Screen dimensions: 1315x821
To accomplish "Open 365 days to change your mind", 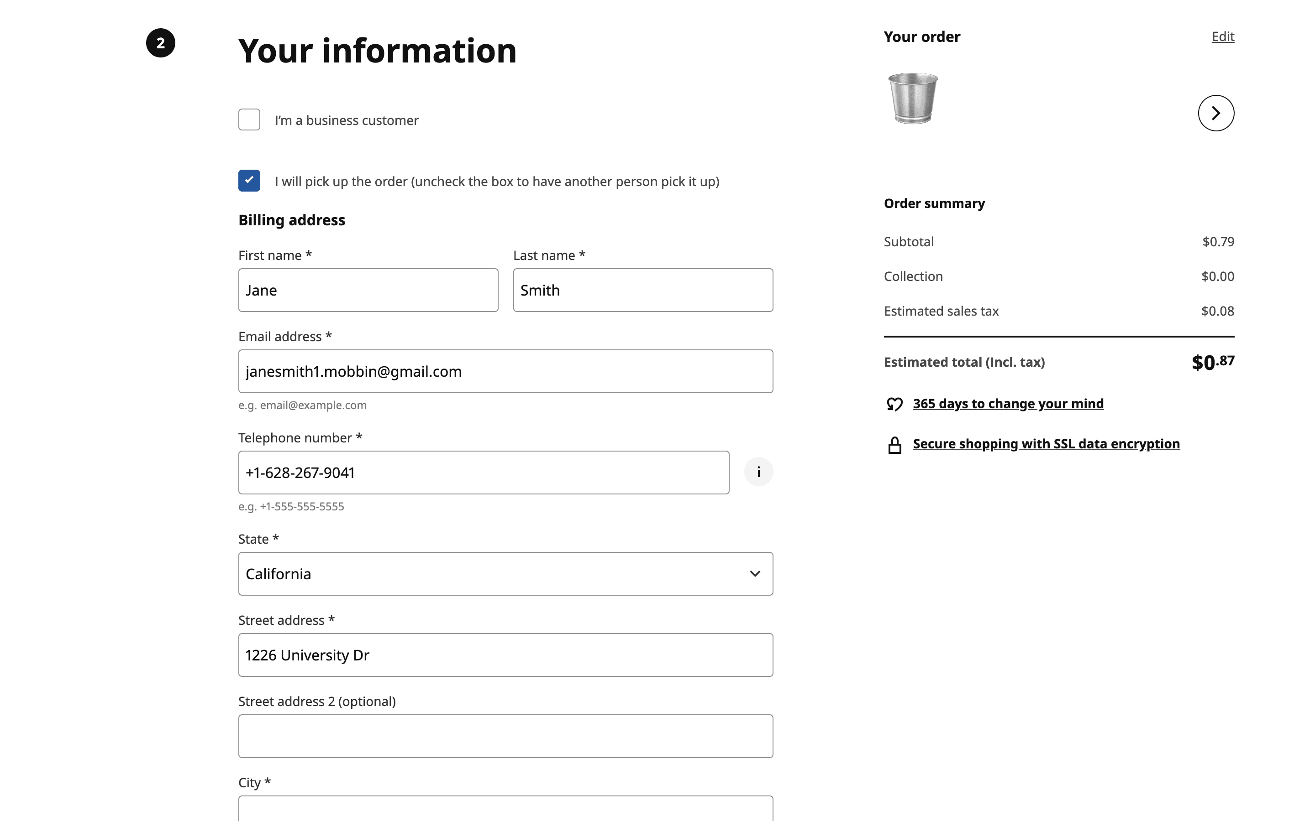I will (x=1007, y=404).
